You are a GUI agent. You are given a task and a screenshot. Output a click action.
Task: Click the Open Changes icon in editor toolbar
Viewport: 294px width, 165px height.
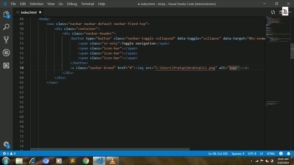[273, 12]
